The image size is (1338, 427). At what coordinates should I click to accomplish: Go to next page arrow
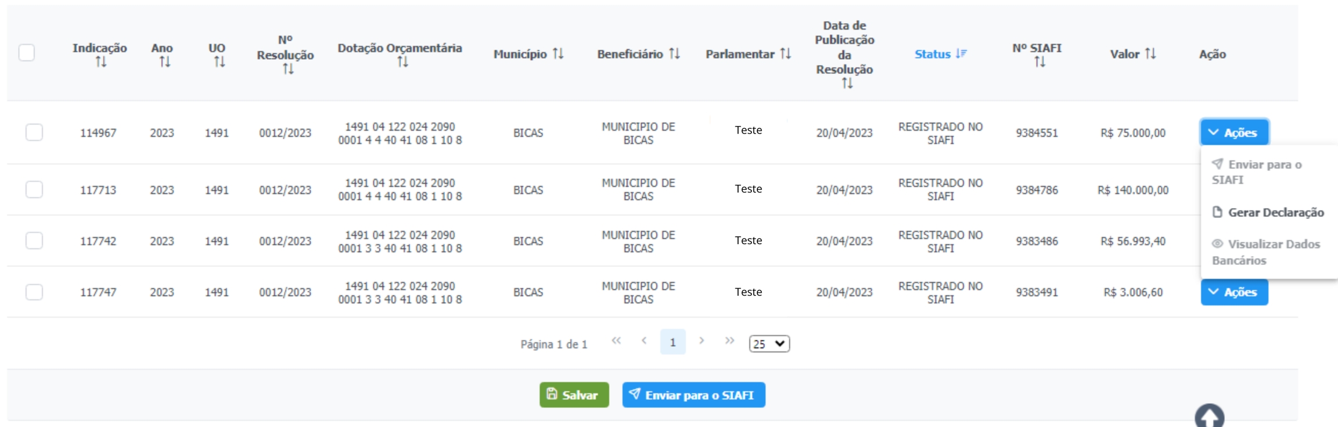(702, 341)
